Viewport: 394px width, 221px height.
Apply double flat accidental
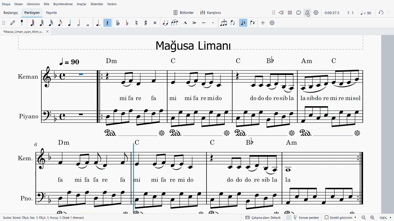(118, 23)
